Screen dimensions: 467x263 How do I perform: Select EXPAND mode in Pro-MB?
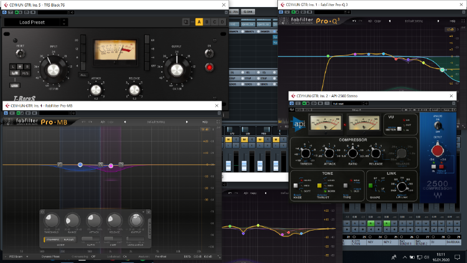pyautogui.click(x=69, y=239)
